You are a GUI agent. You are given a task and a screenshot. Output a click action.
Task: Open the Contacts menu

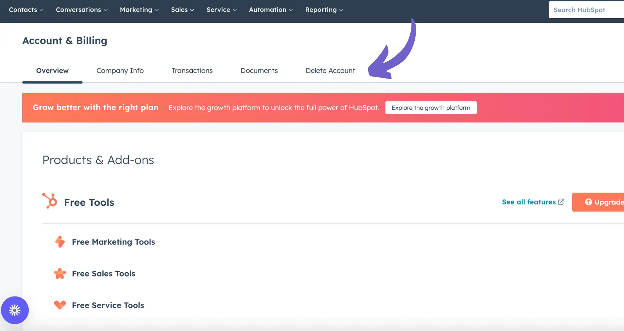(x=26, y=10)
